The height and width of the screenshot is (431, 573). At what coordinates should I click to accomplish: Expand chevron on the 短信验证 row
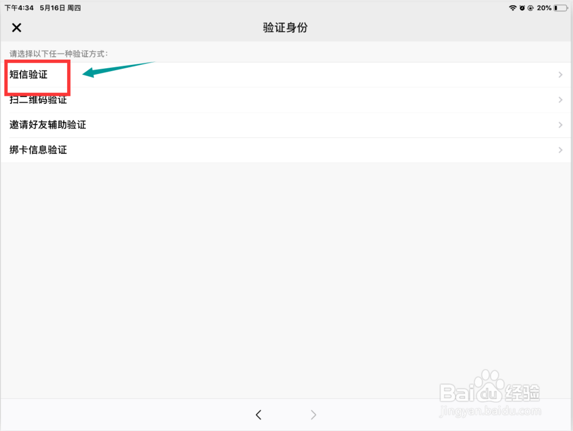(560, 75)
